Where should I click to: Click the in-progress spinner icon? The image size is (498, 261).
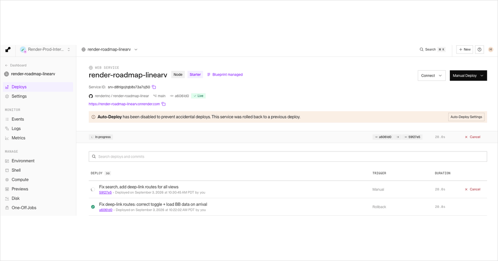(x=93, y=189)
